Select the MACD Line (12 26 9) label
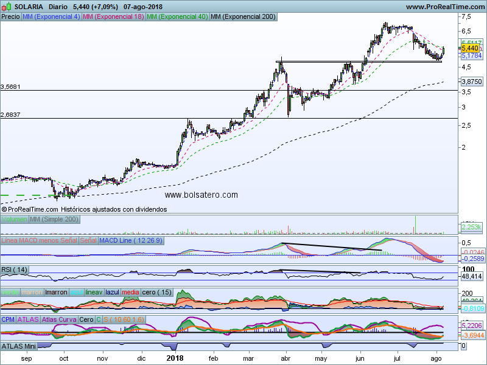The width and height of the screenshot is (487, 365). tap(131, 240)
